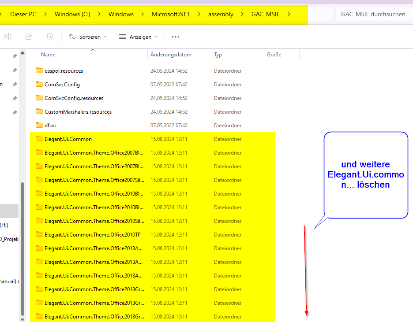The image size is (413, 322).
Task: Select the caspol.resources folder icon
Action: click(x=39, y=70)
